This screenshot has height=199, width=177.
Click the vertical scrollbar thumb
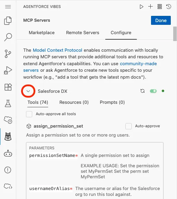click(175, 34)
